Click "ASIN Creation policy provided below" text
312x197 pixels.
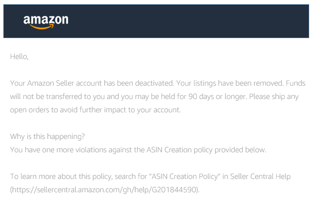pos(206,150)
